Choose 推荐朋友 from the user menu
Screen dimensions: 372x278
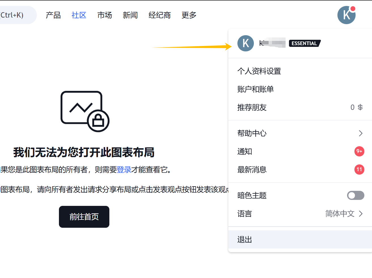[252, 107]
